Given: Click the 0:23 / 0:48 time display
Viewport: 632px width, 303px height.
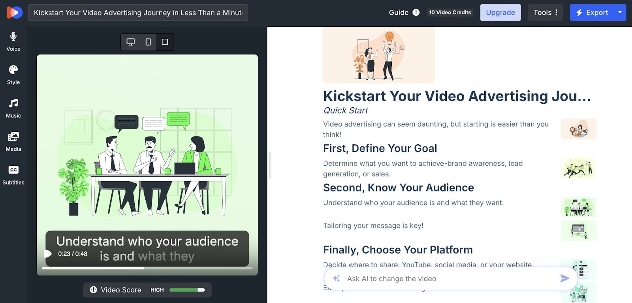Looking at the screenshot, I should coord(73,254).
